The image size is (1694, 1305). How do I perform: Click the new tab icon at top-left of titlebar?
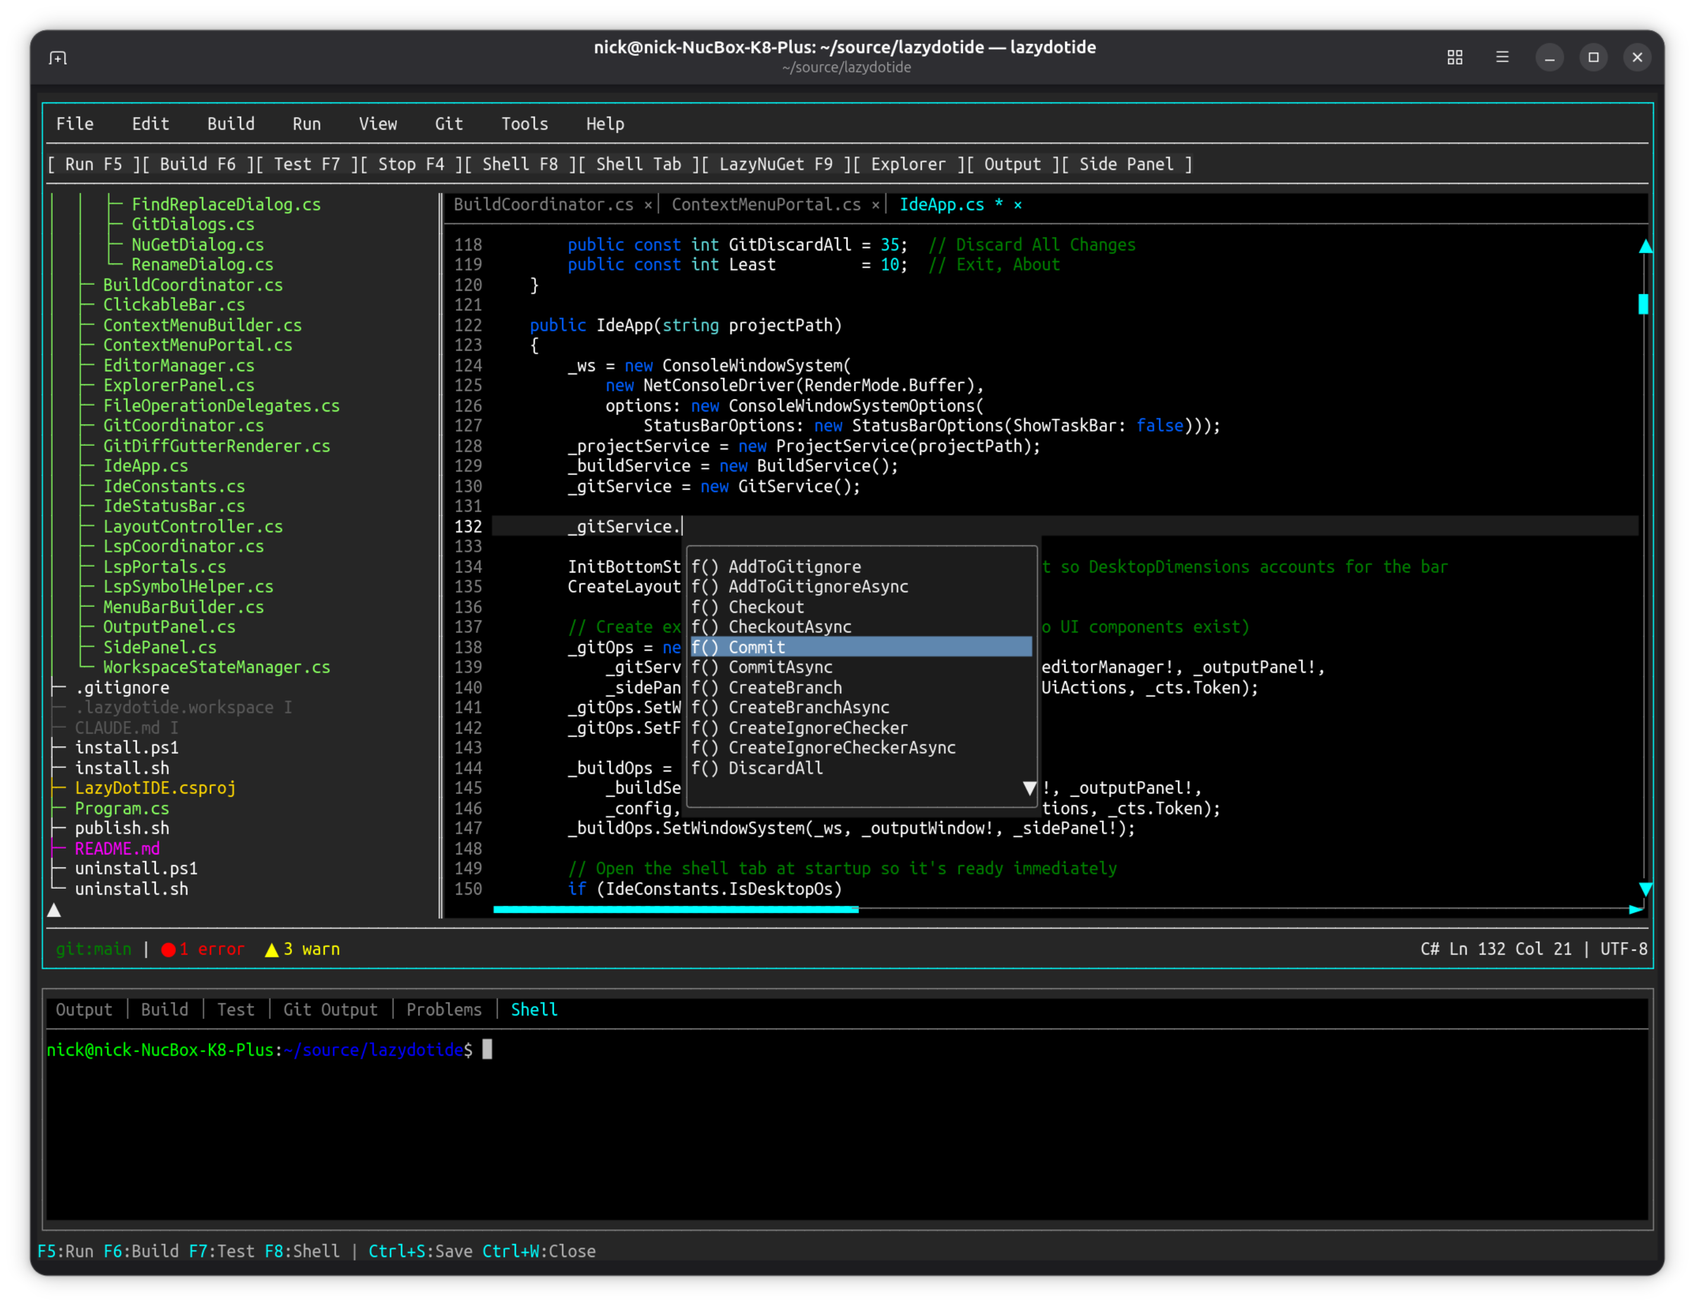pyautogui.click(x=59, y=57)
